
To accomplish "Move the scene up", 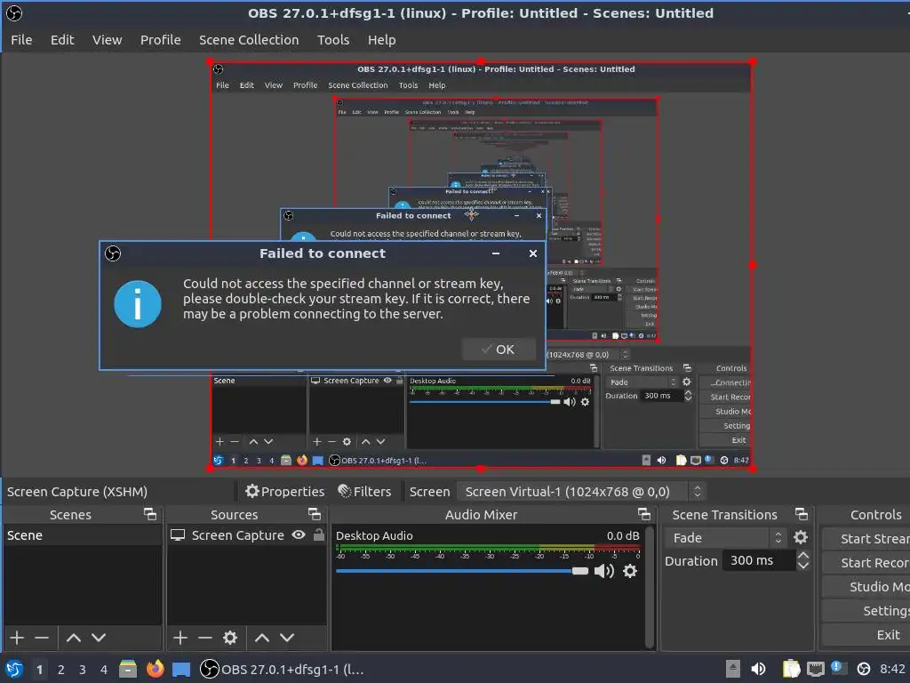I will click(x=74, y=638).
